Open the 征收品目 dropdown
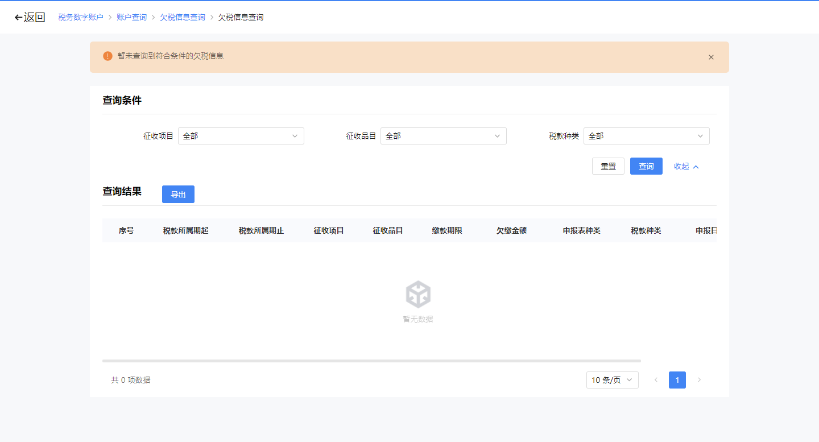 coord(443,136)
